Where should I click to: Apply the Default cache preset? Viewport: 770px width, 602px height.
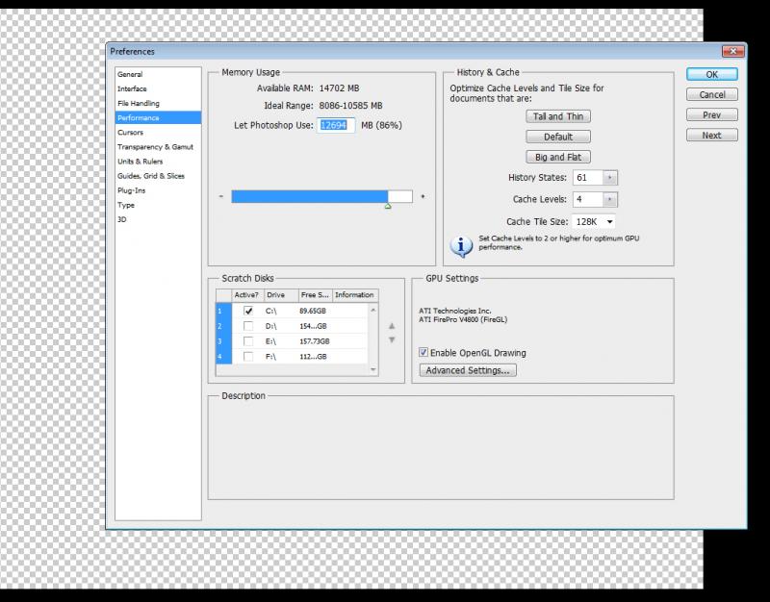(x=558, y=137)
